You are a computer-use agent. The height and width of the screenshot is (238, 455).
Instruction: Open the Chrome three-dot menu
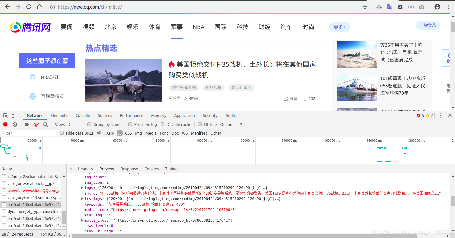click(448, 7)
